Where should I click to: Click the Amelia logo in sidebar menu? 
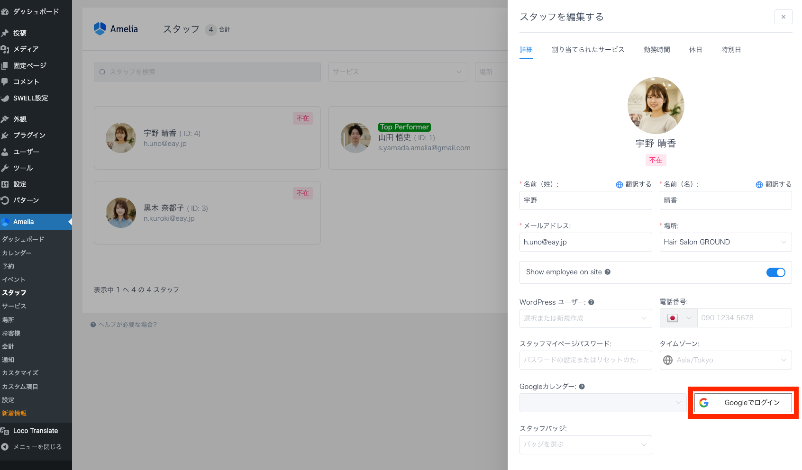point(5,222)
